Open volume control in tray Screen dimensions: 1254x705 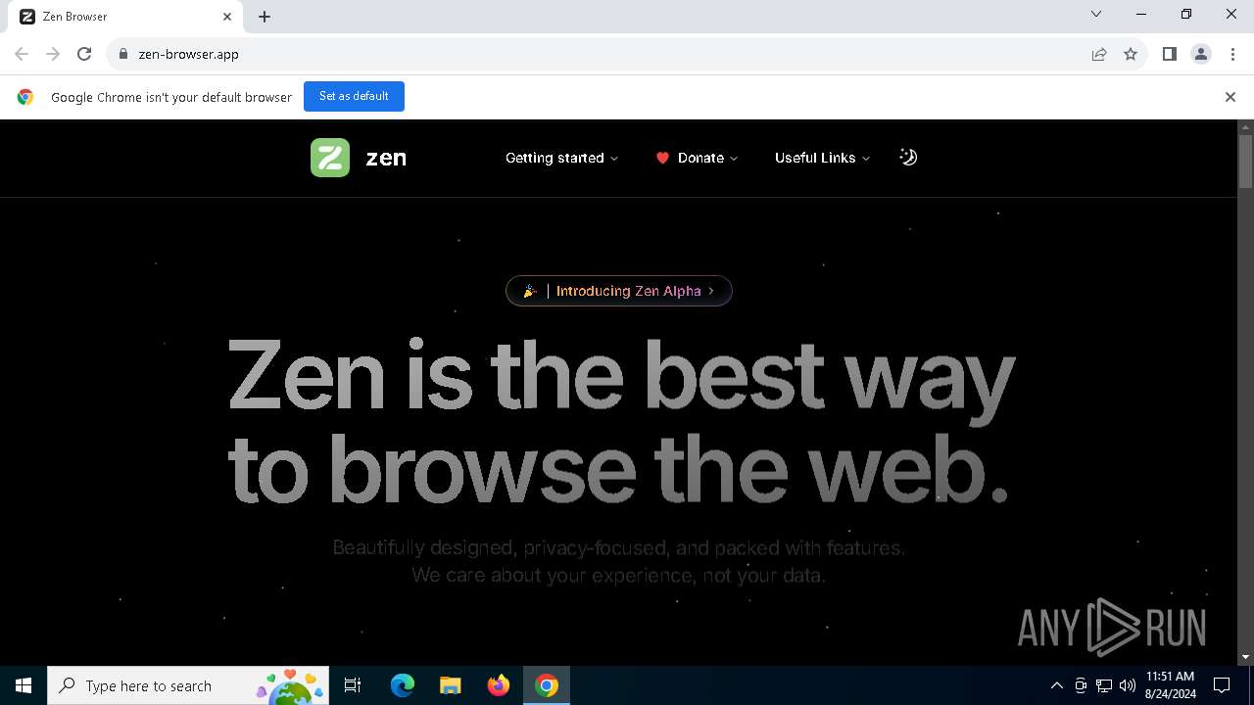(1128, 685)
